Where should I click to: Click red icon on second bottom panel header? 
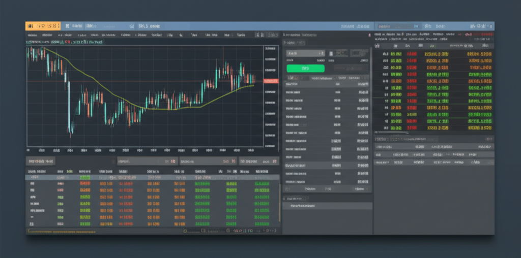pyautogui.click(x=172, y=161)
